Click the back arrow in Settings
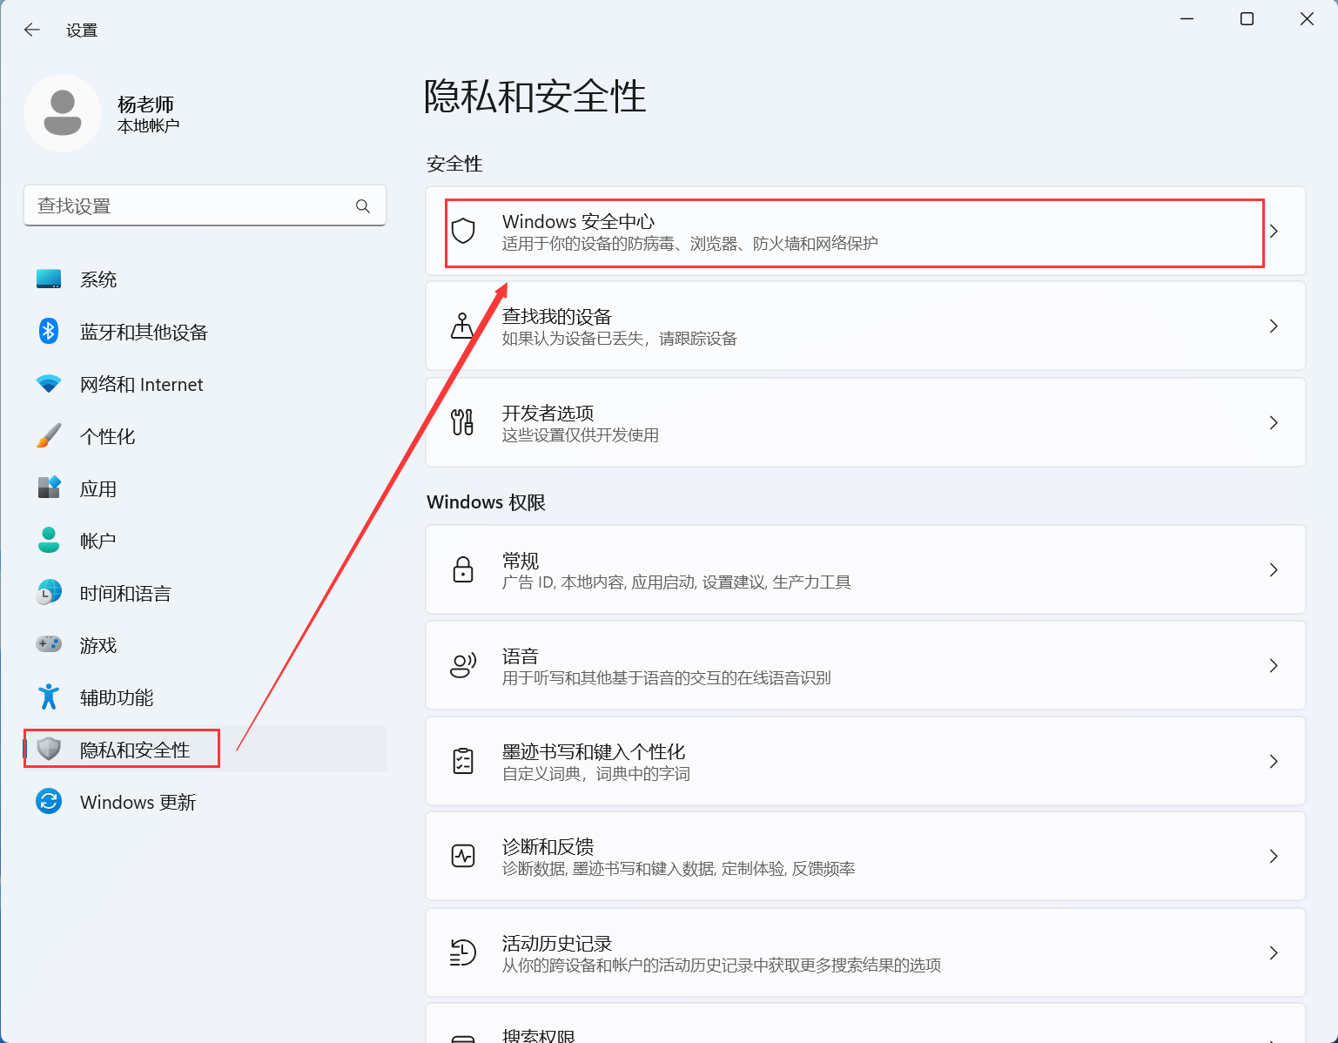This screenshot has width=1338, height=1043. coord(32,30)
